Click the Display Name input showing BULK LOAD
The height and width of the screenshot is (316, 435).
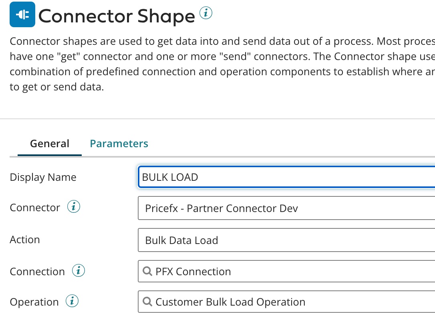tap(280, 177)
